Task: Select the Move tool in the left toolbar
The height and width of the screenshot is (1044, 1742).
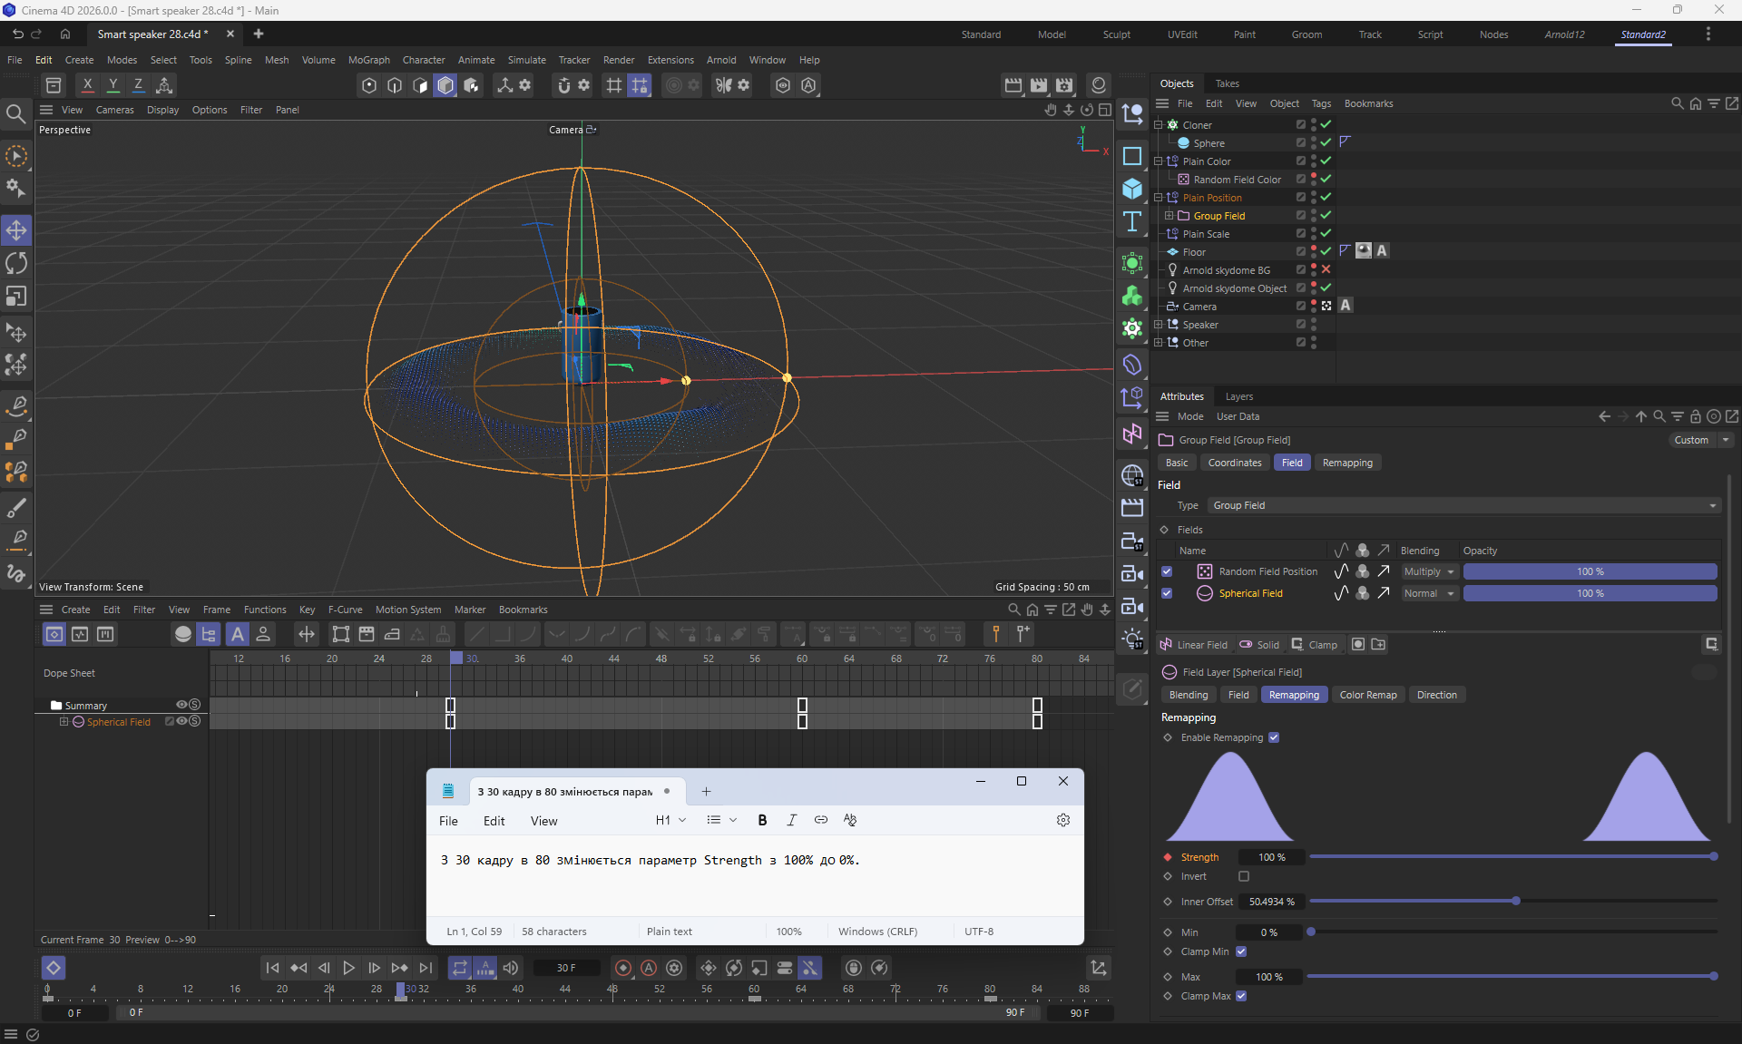Action: [x=16, y=230]
